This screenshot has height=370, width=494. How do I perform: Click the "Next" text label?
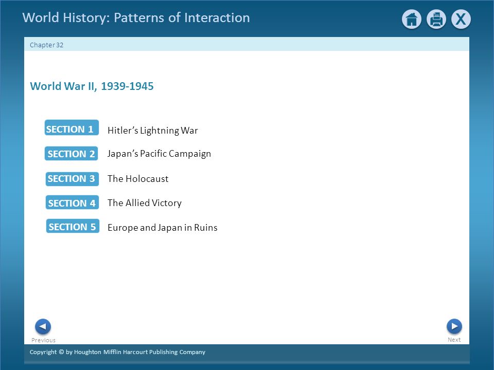tap(454, 340)
